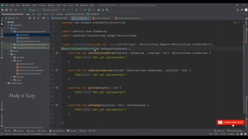
Task: Expand the mipmap folder node
Action: (11, 77)
